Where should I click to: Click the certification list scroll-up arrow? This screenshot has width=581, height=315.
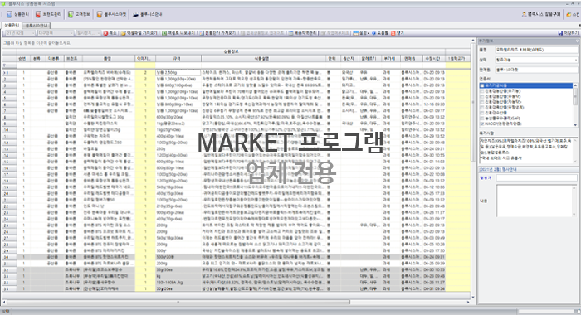[575, 85]
